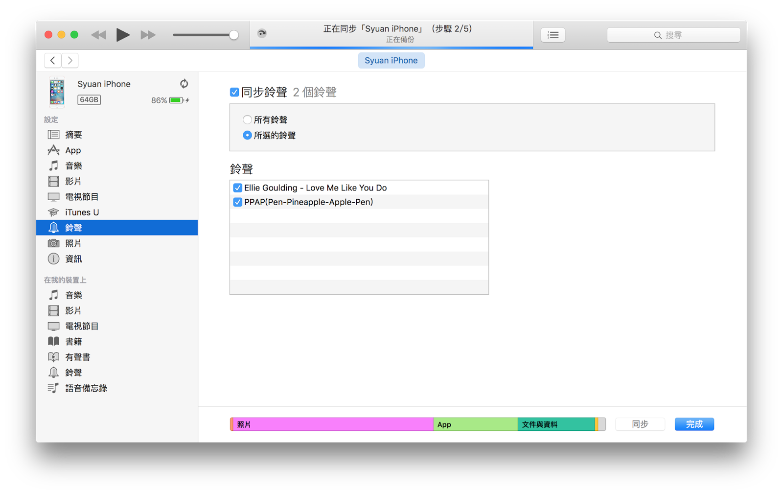This screenshot has width=783, height=494.
Task: Open 書籍 books on device
Action: (117, 341)
